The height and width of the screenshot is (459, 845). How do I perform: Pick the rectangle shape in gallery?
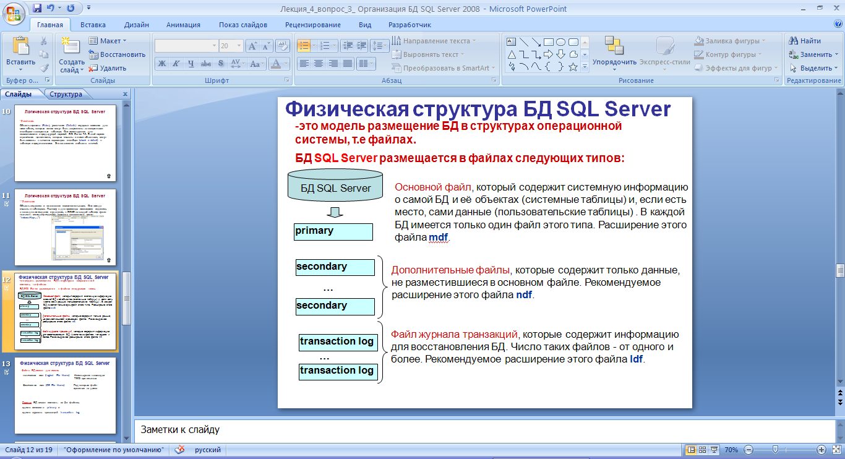click(548, 42)
